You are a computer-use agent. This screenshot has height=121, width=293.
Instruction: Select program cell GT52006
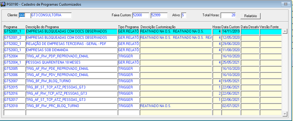point(14,75)
